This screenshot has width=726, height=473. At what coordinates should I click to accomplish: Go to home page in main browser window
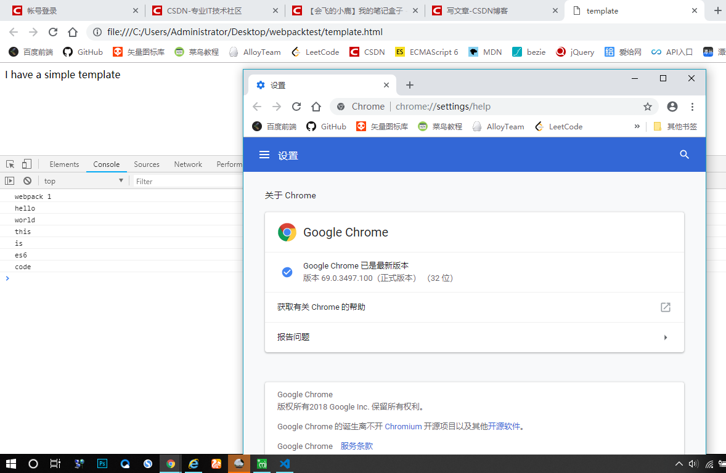click(73, 32)
